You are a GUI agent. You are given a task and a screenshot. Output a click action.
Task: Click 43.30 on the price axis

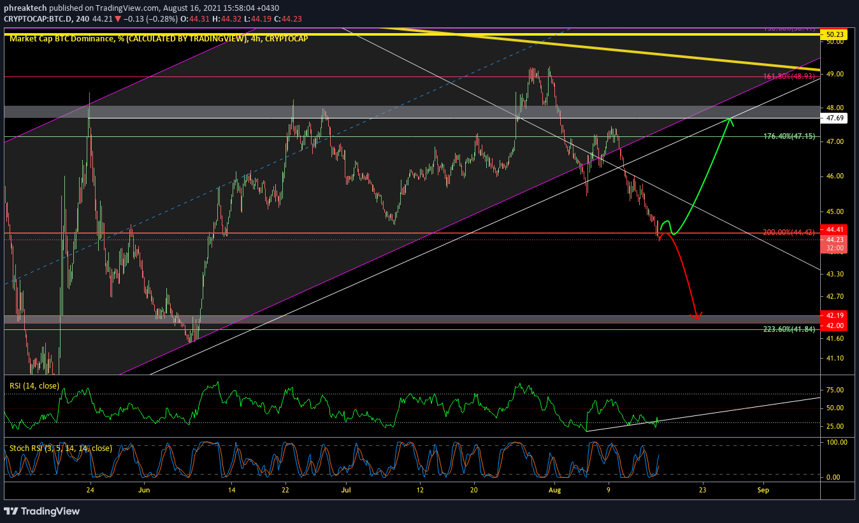click(834, 274)
